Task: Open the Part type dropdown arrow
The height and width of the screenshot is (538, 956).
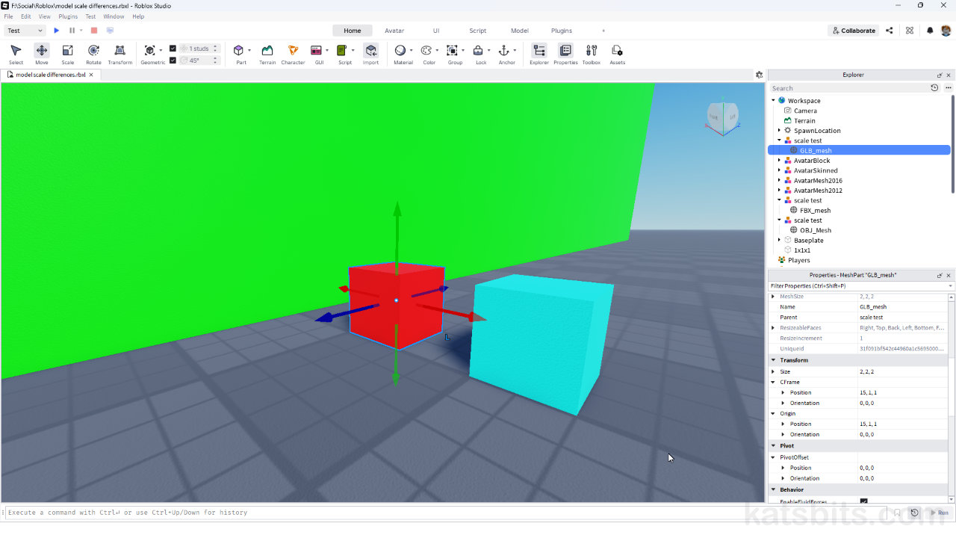Action: point(249,51)
